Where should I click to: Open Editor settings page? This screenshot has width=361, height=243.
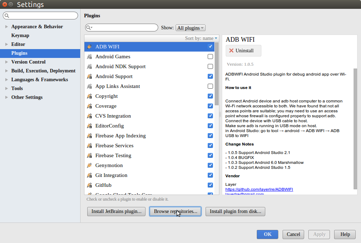pyautogui.click(x=18, y=44)
